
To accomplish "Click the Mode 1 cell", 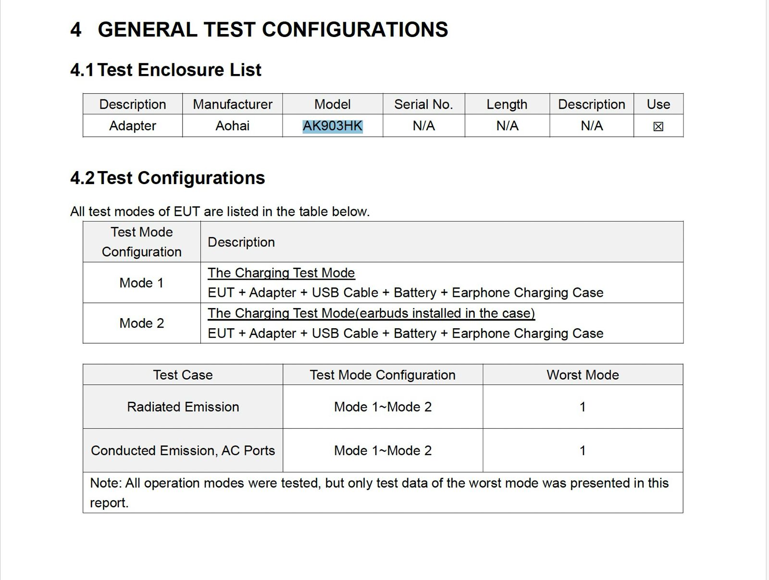I will 141,283.
